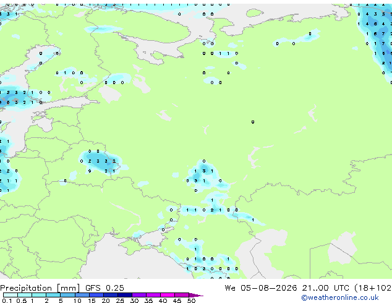The width and height of the screenshot is (392, 303).
Task: Click the 'Precipitation [mm]' title text
Action: click(x=40, y=288)
